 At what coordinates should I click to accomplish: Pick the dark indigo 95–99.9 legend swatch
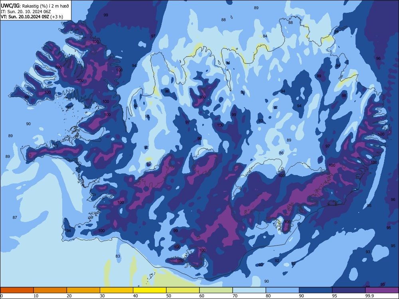pos(349,290)
